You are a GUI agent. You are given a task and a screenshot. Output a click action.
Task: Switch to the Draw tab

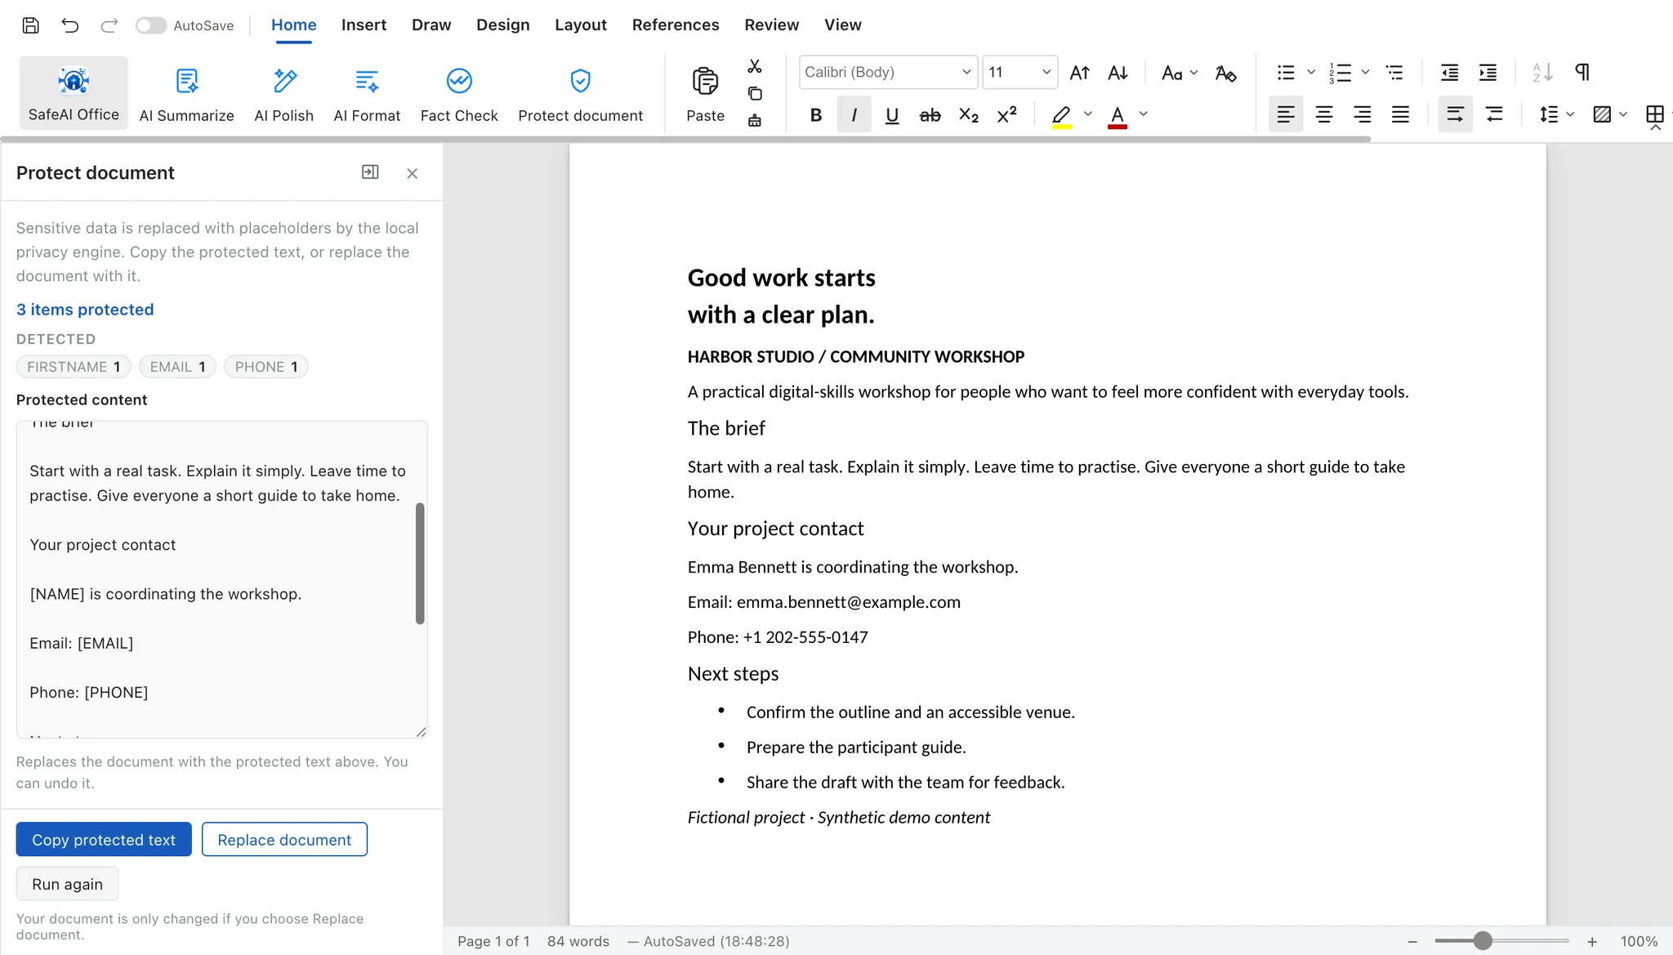point(431,25)
